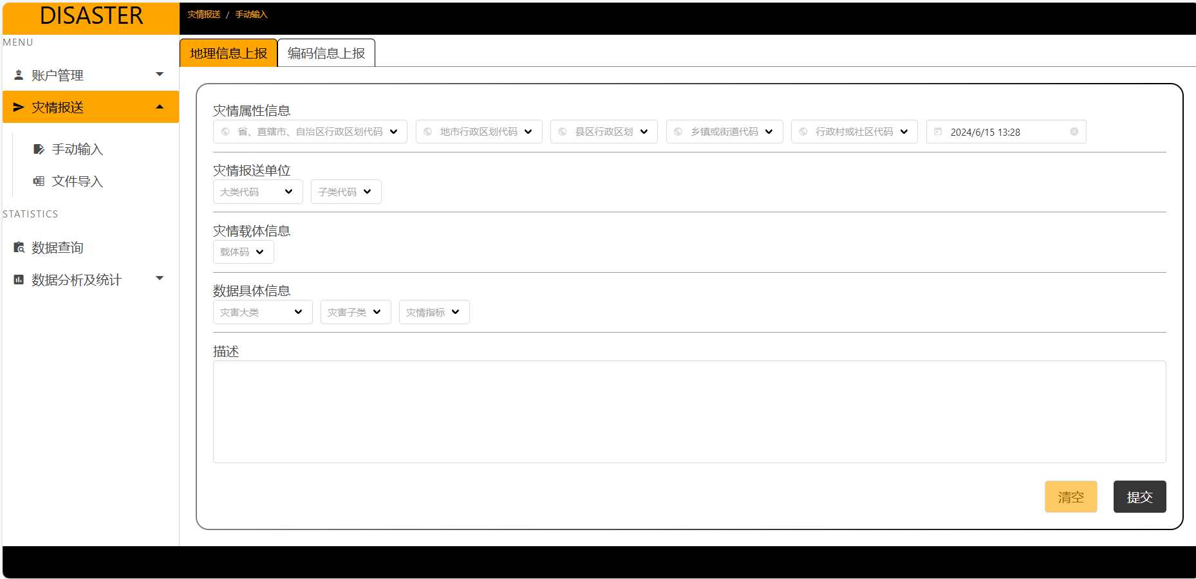Screen dimensions: 1196x579
Task: Open the 乡镇或街道代码 dropdown
Action: (725, 132)
